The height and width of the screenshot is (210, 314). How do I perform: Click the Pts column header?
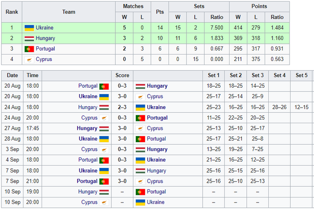(x=160, y=12)
